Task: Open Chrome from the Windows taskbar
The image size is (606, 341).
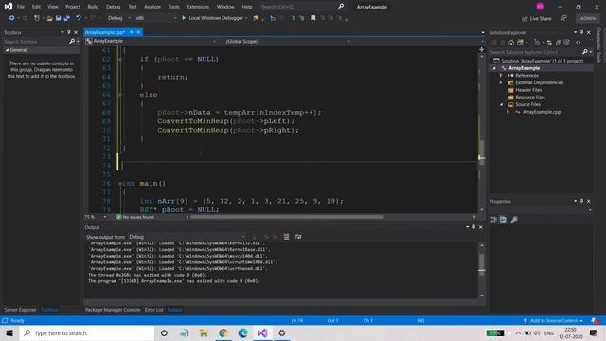Action: coord(223,332)
